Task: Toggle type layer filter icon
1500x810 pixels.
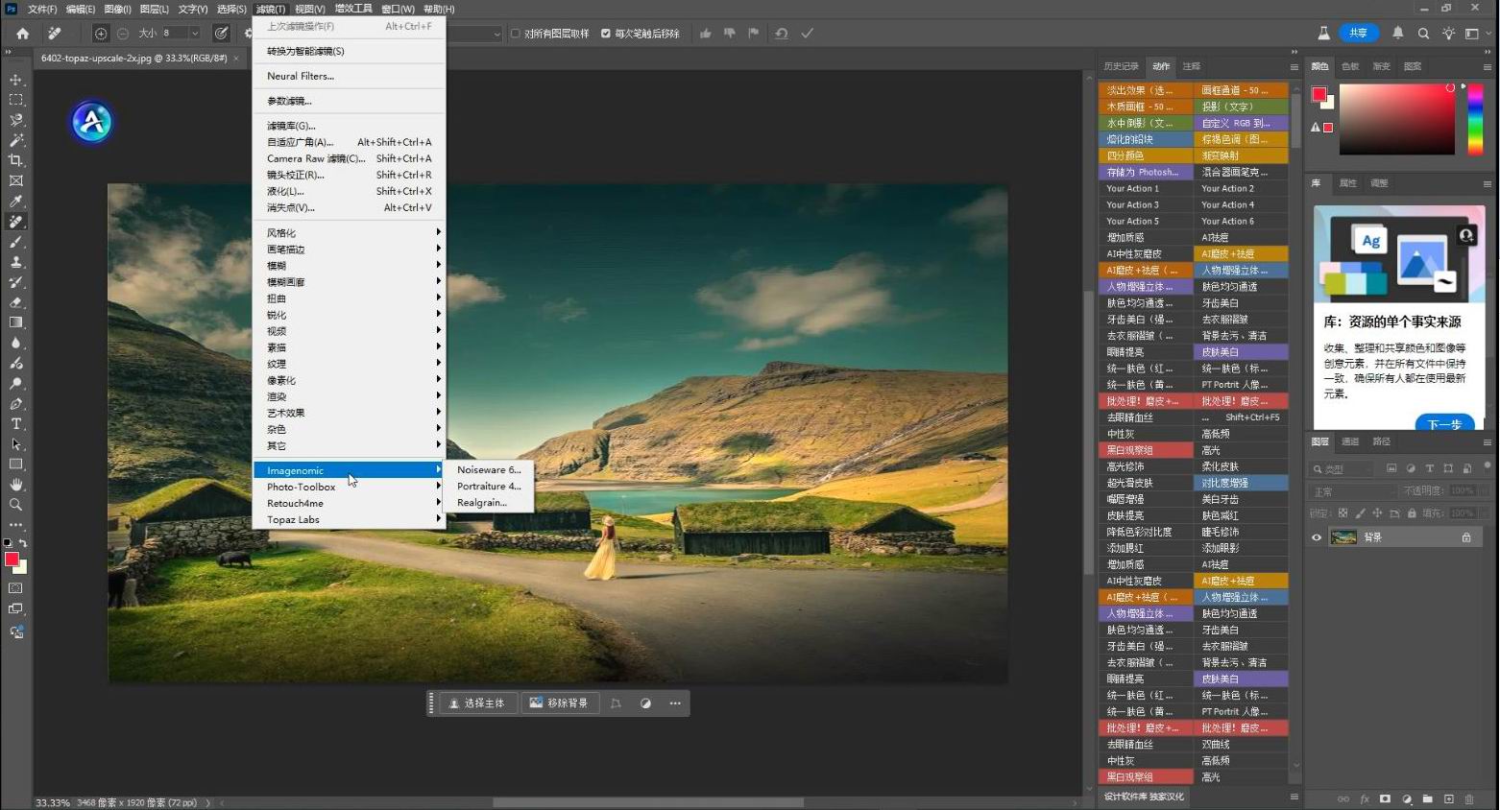Action: point(1430,468)
